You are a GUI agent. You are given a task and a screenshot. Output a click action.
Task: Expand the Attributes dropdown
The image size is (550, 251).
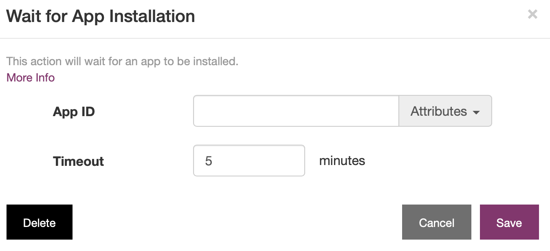445,111
